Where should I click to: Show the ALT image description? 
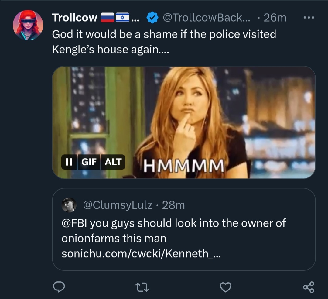tap(113, 162)
